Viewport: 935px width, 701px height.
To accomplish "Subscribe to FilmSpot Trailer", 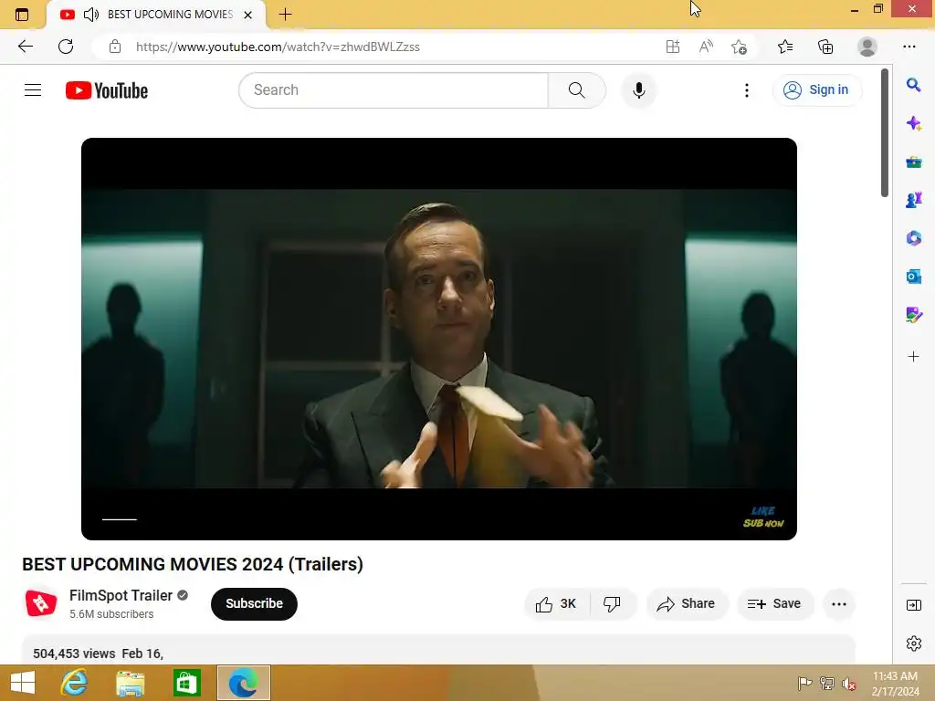I will tap(254, 604).
